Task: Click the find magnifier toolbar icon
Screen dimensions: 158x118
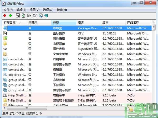Action: [x=41, y=15]
